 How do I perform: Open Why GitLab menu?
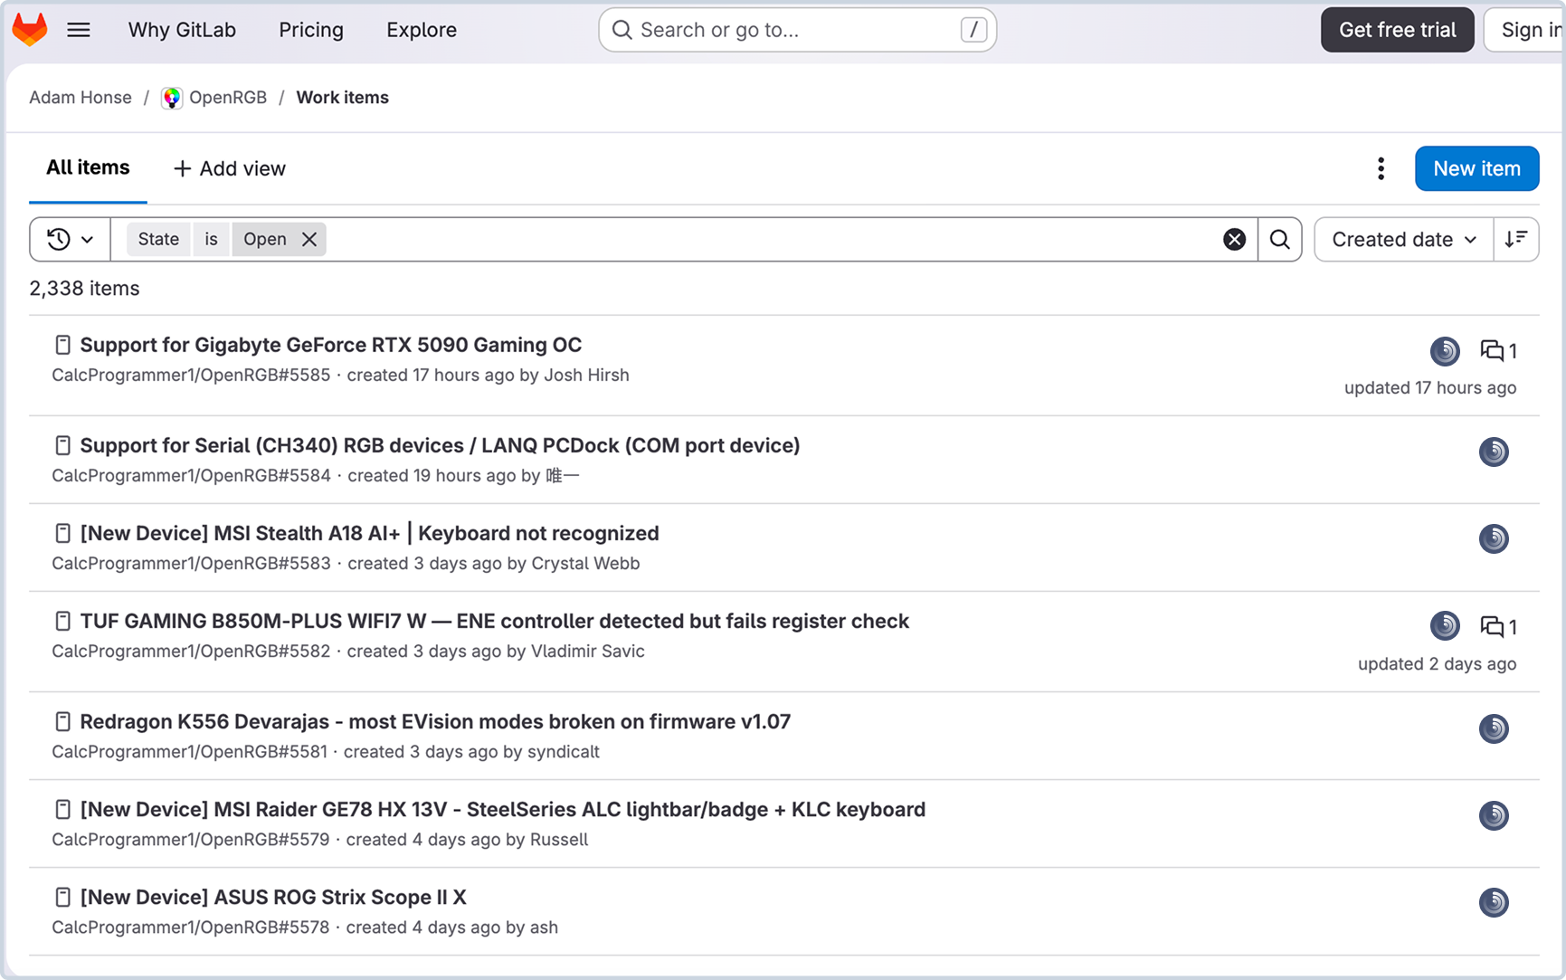click(x=182, y=30)
